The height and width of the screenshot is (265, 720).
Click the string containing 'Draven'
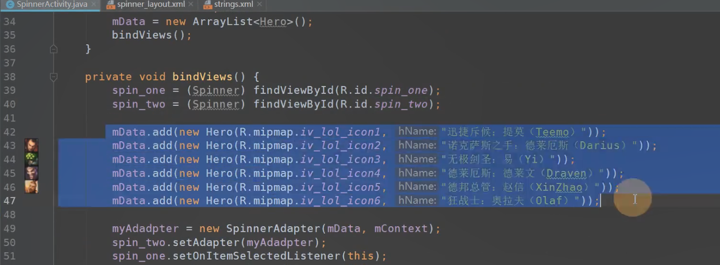click(523, 173)
